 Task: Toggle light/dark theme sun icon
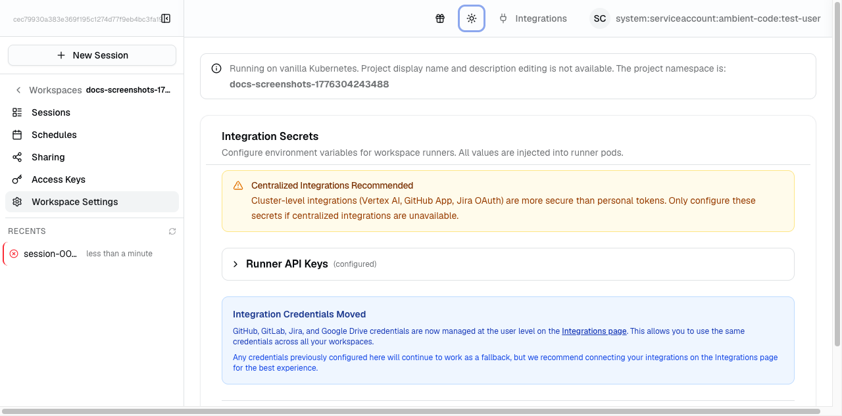point(472,18)
